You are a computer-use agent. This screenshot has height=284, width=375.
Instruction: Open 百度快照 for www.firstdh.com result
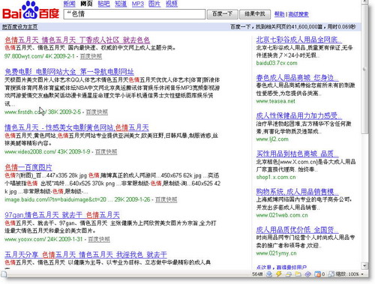click(97, 112)
